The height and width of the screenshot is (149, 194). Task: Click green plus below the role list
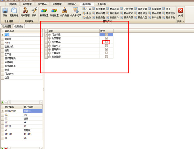click(2, 102)
